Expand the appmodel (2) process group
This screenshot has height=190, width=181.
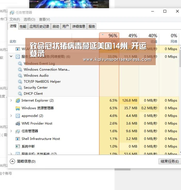(x=11, y=116)
